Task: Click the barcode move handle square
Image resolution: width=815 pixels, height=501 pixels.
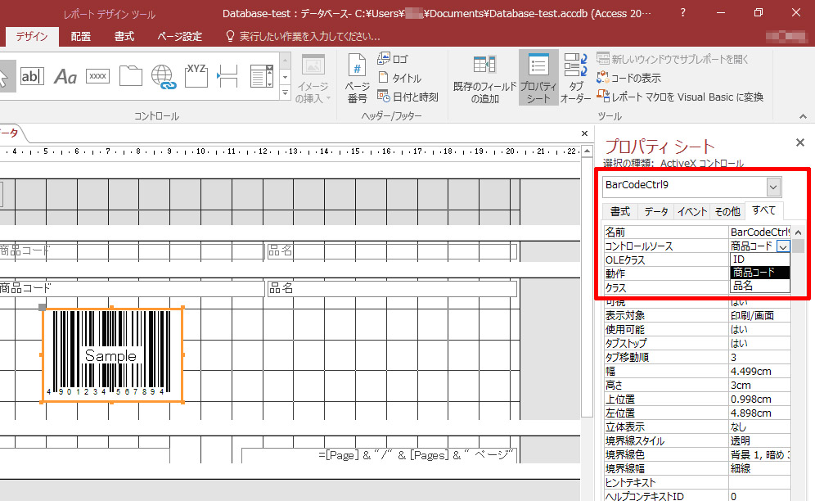Action: tap(43, 308)
